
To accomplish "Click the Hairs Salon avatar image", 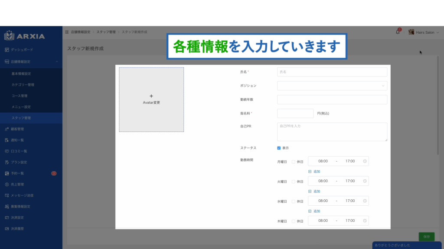I will tap(411, 32).
